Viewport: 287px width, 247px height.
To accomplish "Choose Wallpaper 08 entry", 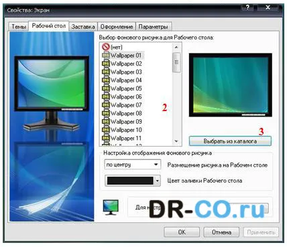I will tap(126, 113).
